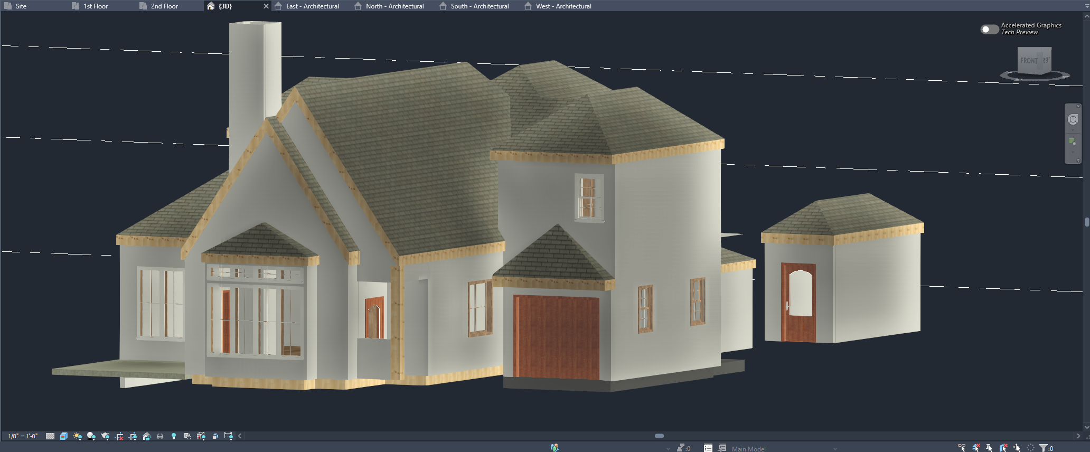Open Temporary View Properties
Viewport: 1090px width, 452px height.
[187, 436]
